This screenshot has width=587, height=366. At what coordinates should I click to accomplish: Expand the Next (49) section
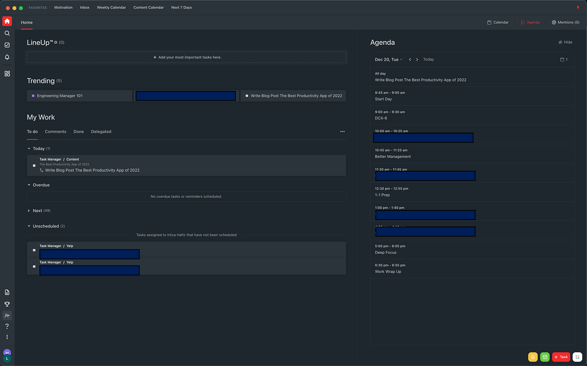tap(29, 211)
